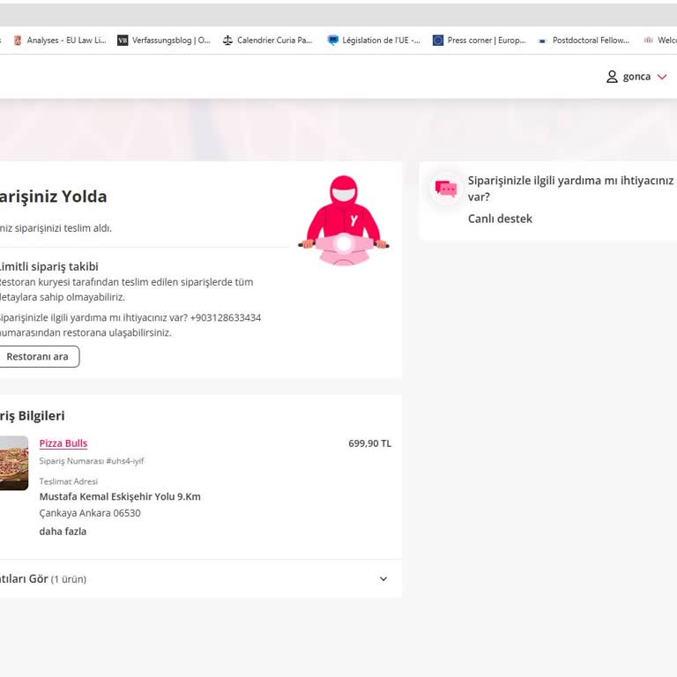This screenshot has height=677, width=677.
Task: Click the Pizza Bulls pizza thumbnail
Action: pyautogui.click(x=14, y=463)
